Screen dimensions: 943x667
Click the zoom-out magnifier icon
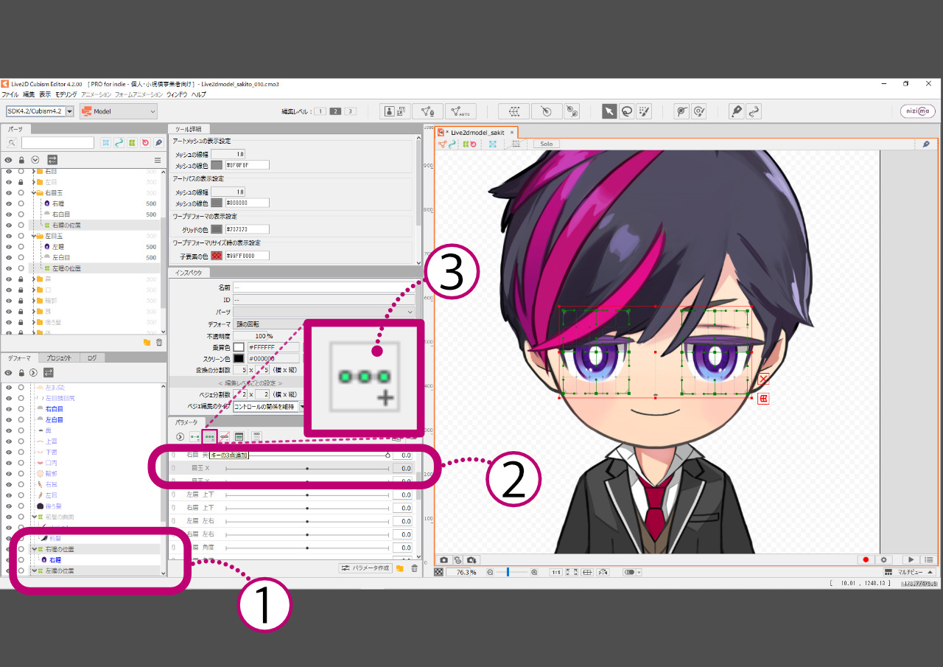point(490,572)
